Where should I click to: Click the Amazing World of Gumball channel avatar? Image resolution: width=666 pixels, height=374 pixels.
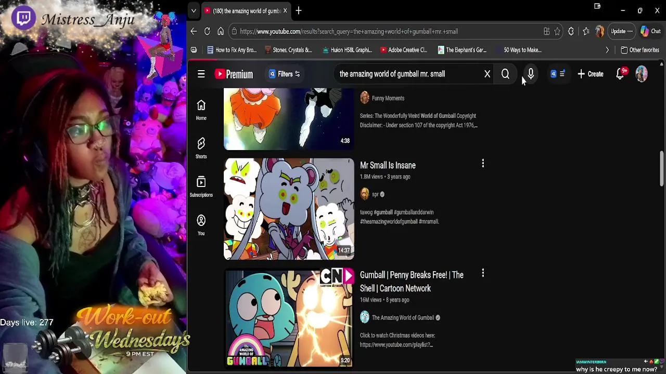pyautogui.click(x=365, y=317)
